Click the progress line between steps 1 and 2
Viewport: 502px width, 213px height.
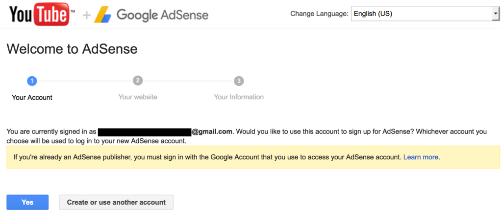tap(85, 81)
